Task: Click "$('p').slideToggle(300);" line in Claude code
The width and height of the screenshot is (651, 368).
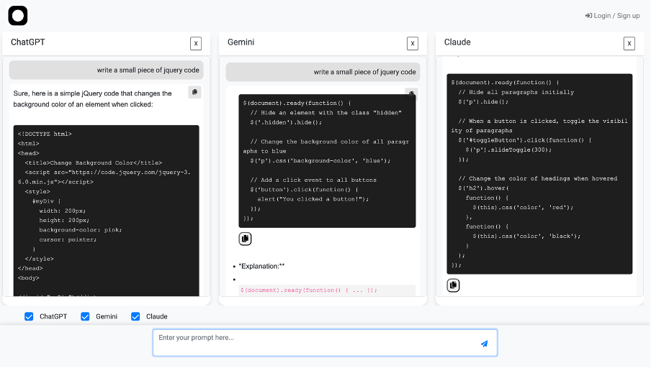Action: (x=508, y=149)
